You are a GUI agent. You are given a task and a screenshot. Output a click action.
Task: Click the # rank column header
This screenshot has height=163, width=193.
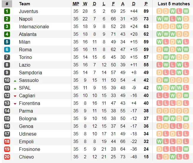click(7, 4)
